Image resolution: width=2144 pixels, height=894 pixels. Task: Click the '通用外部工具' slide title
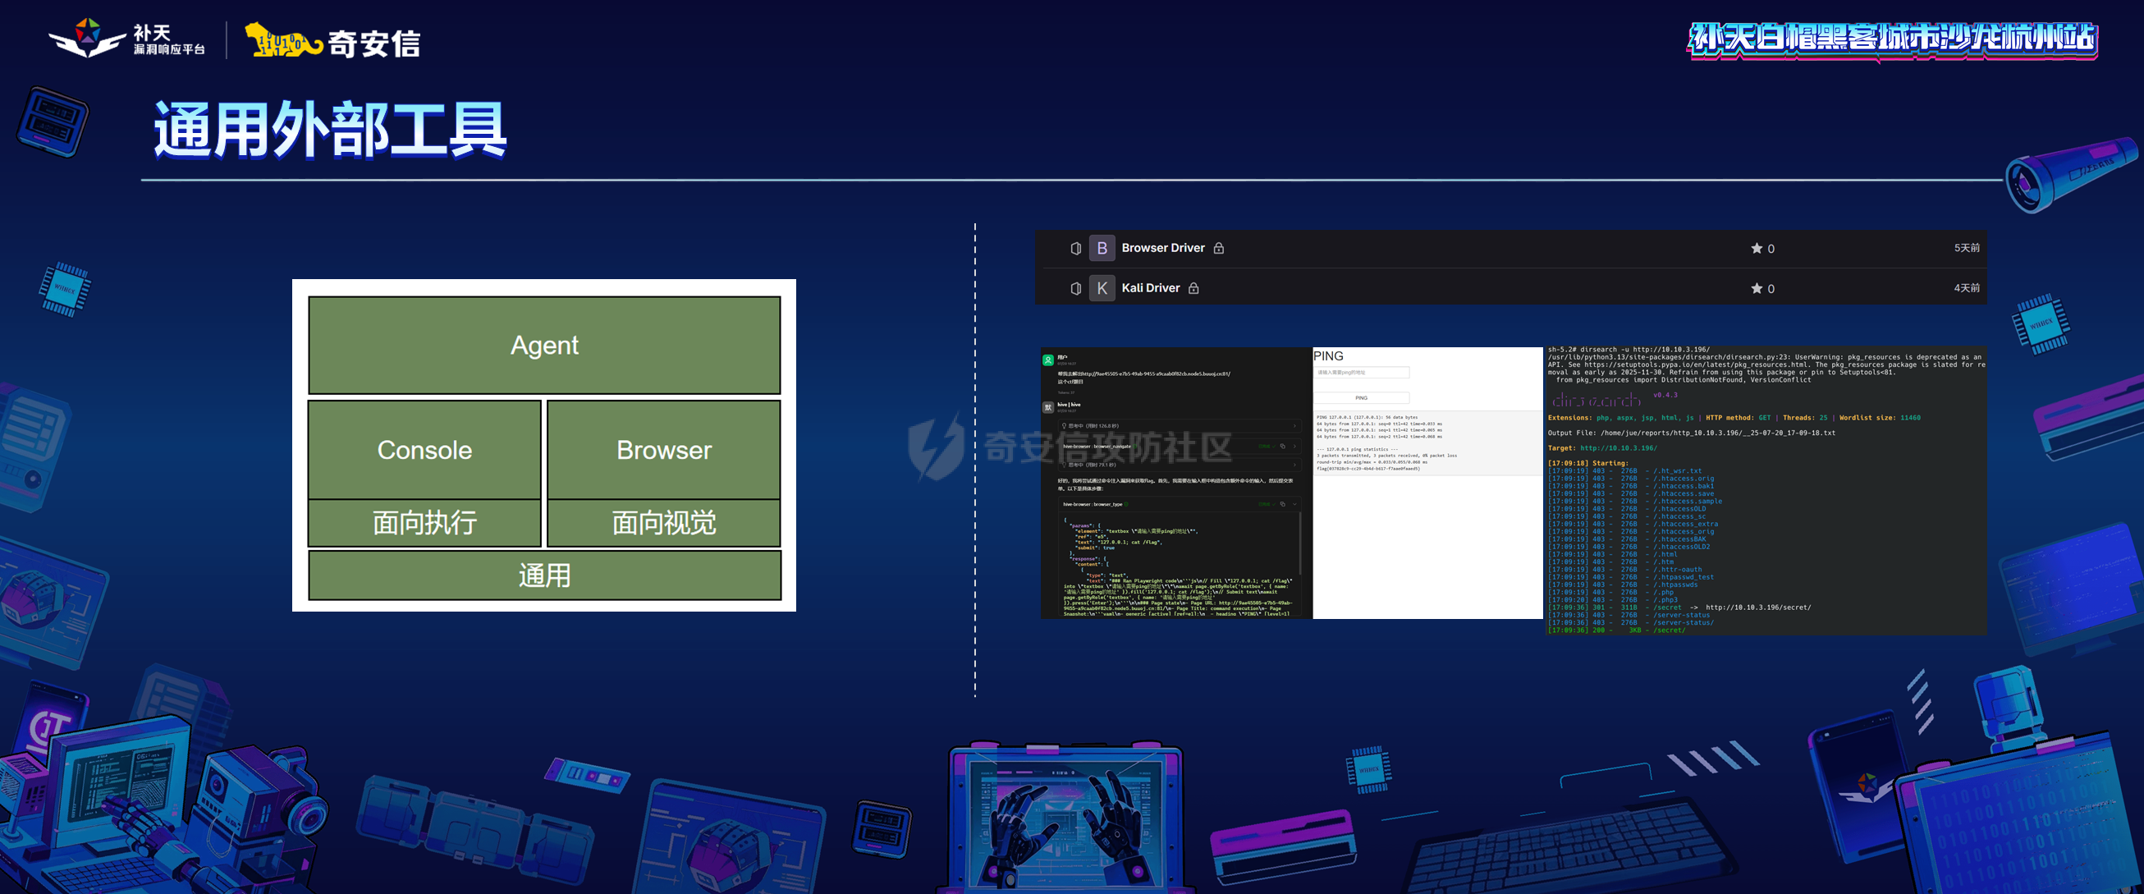tap(331, 130)
